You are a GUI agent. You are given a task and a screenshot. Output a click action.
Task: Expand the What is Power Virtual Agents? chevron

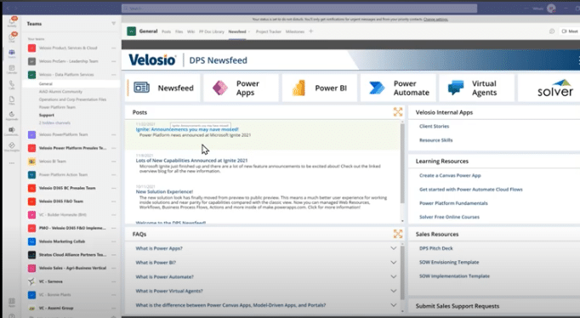[393, 291]
